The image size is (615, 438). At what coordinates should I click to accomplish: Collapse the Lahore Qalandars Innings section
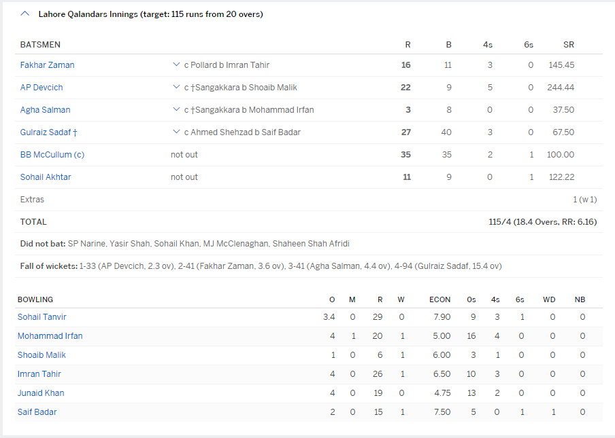(x=25, y=14)
